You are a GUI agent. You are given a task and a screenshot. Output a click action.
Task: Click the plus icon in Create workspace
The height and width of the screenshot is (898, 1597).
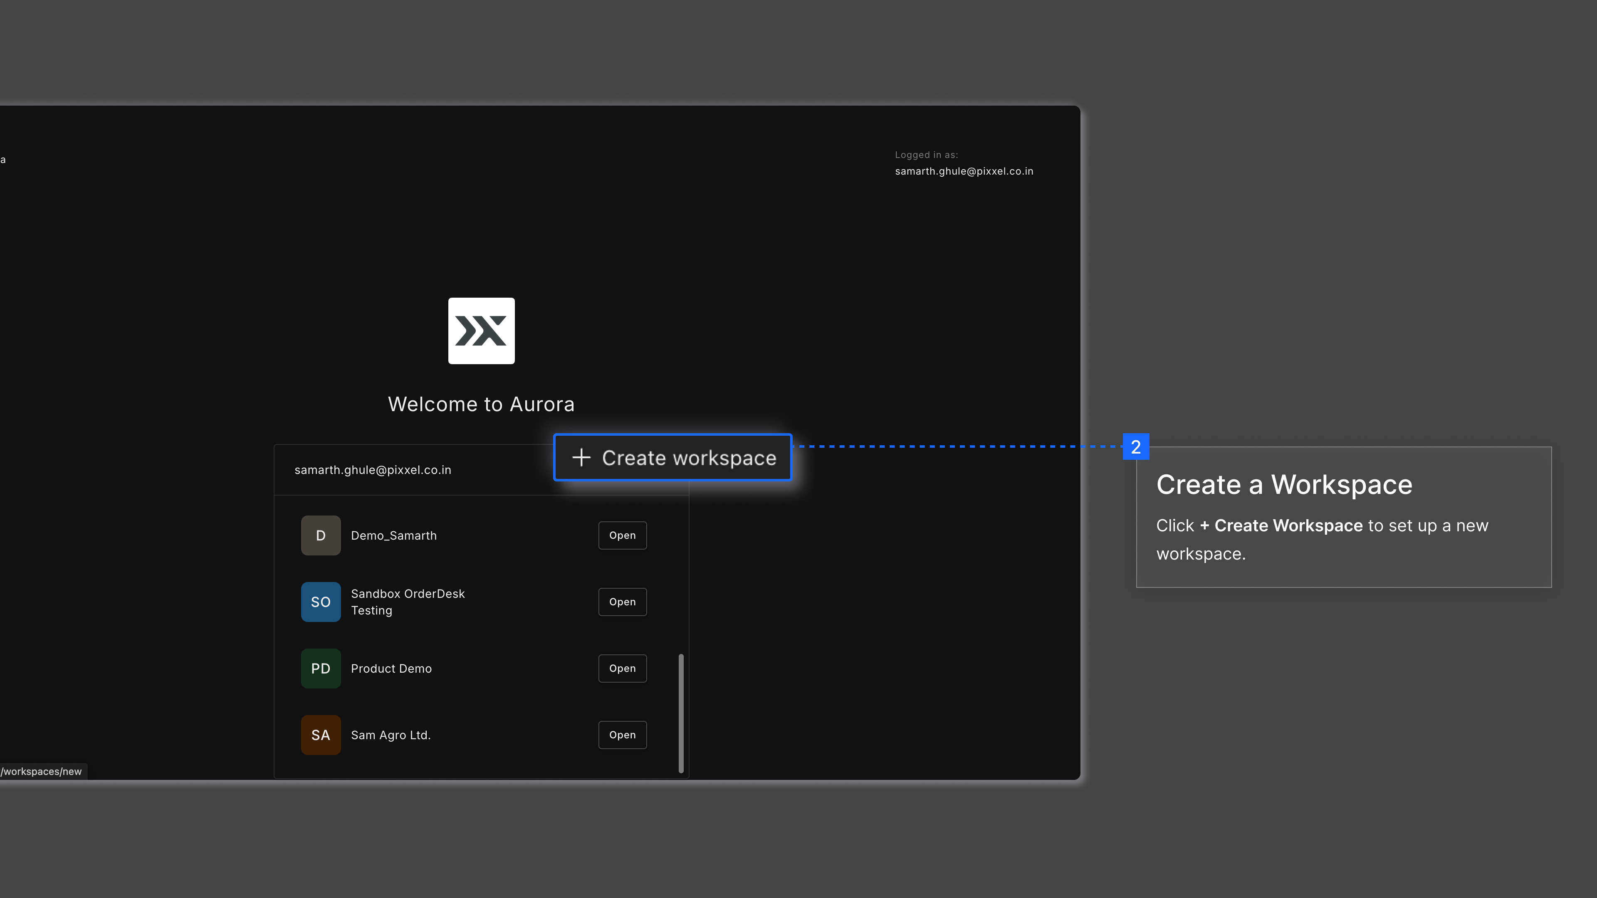pos(581,457)
